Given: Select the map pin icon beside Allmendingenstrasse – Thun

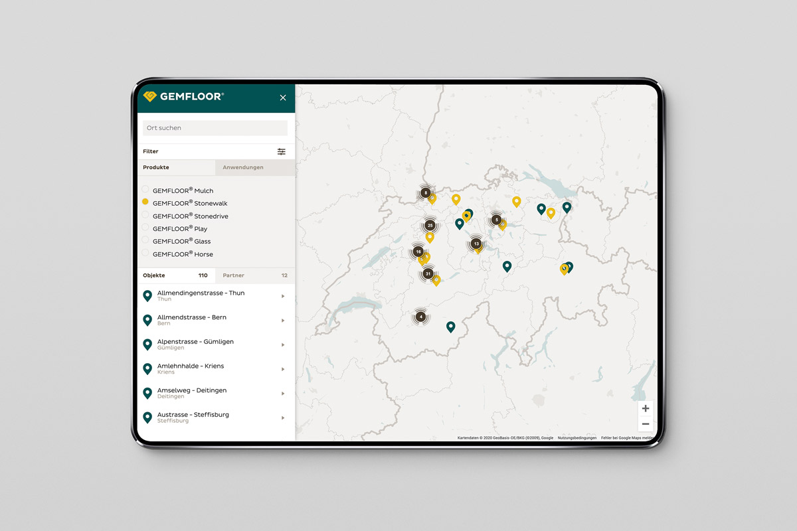Looking at the screenshot, I should pos(147,295).
